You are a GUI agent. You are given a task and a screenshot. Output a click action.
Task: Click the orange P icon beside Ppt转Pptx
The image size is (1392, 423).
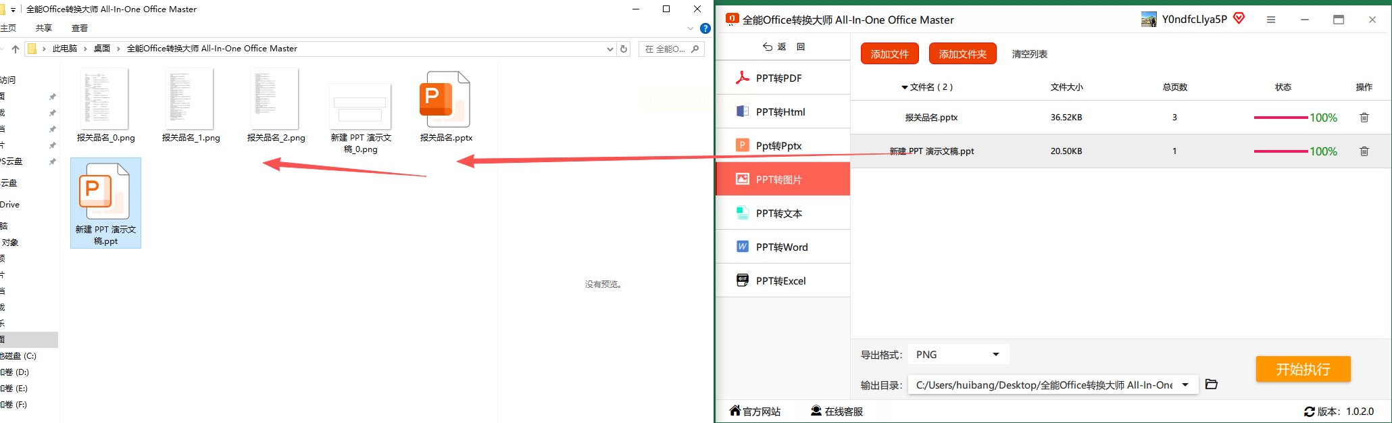click(x=742, y=145)
